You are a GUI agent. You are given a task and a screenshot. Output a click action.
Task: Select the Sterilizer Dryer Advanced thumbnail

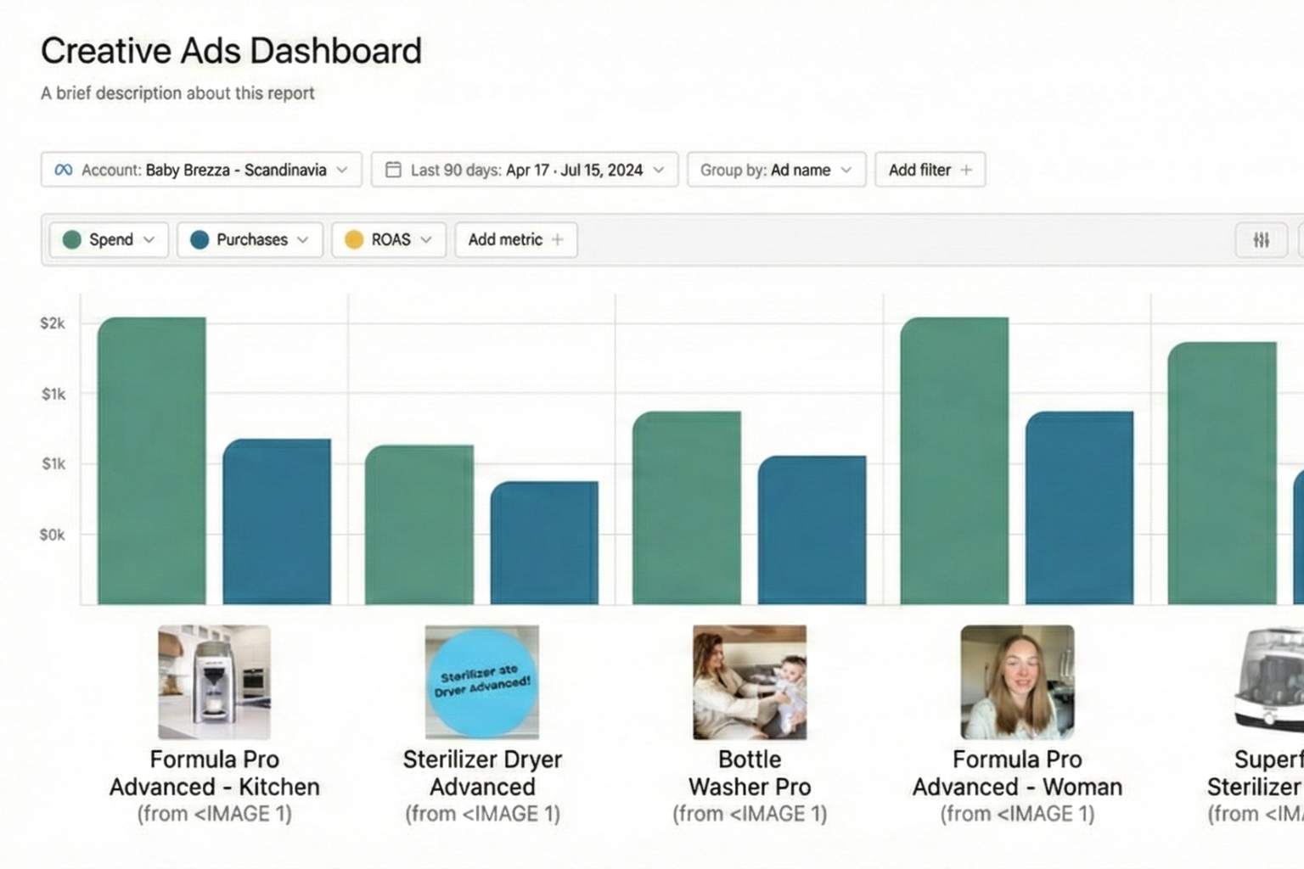click(x=481, y=682)
